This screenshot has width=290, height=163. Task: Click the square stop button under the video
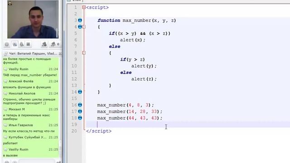28,44
